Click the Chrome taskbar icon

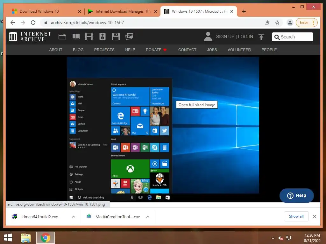[x=46, y=238]
